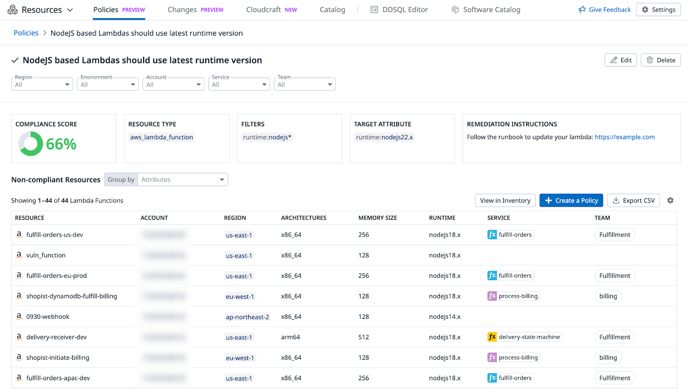Click the Give Feedback megaphone icon
Viewport: 688px width, 389px height.
[582, 10]
